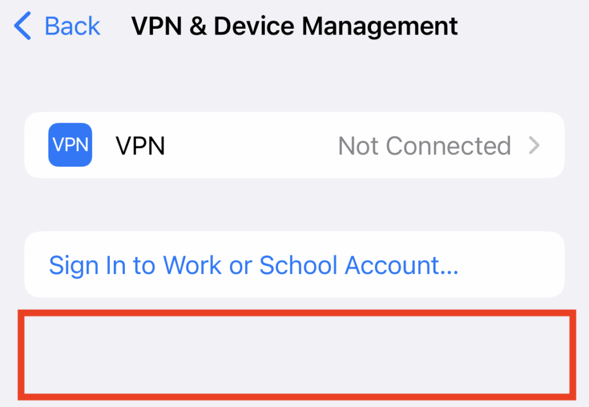
Task: Click the blue VPN app icon
Action: 70,144
